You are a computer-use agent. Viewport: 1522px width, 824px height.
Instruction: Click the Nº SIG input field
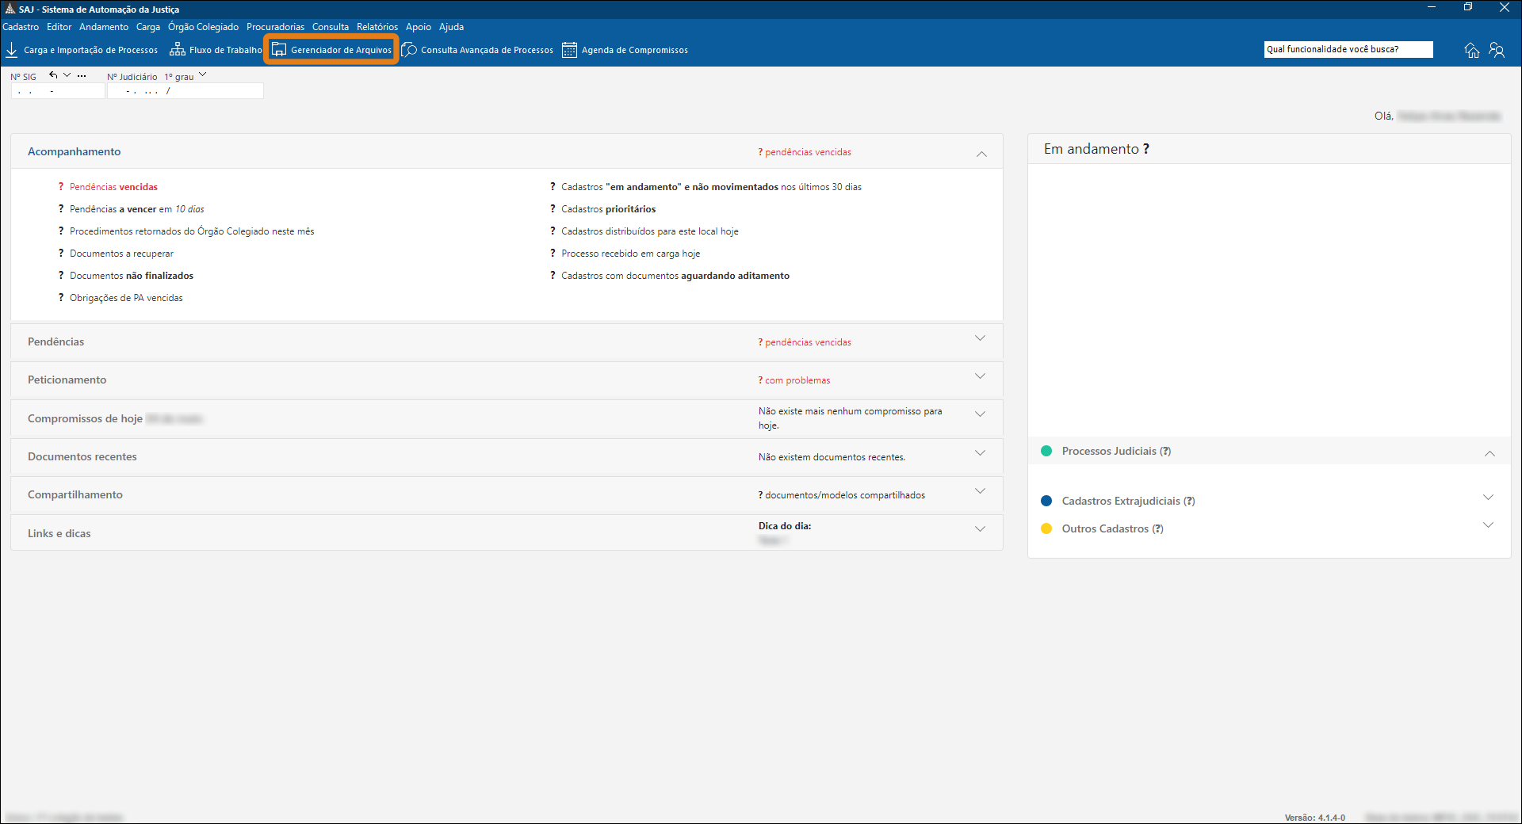pyautogui.click(x=58, y=91)
